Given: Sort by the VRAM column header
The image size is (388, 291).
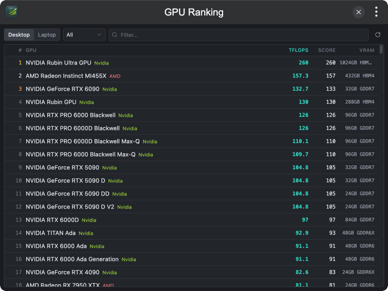Looking at the screenshot, I should click(x=367, y=50).
